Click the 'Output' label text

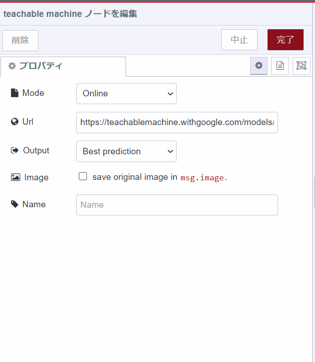coord(36,151)
